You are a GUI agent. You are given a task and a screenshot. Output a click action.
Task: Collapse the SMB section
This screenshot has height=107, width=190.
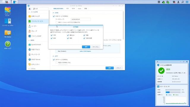tap(53, 13)
